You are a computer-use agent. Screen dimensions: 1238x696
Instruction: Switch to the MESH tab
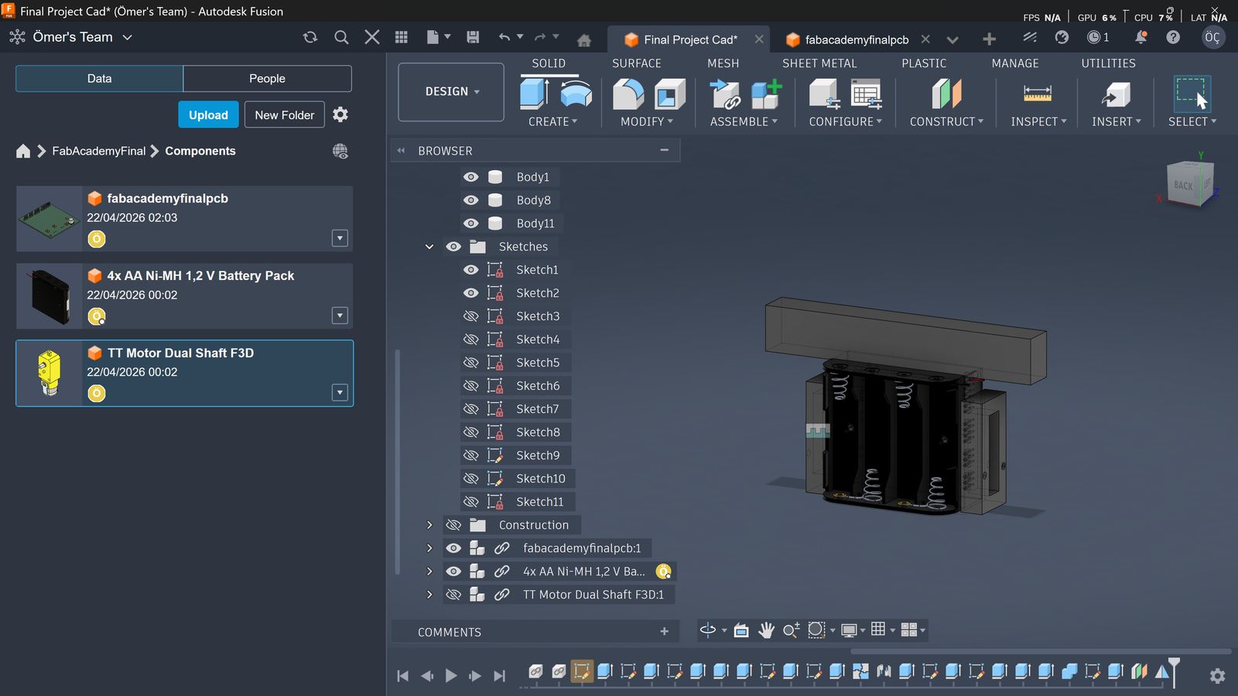723,63
